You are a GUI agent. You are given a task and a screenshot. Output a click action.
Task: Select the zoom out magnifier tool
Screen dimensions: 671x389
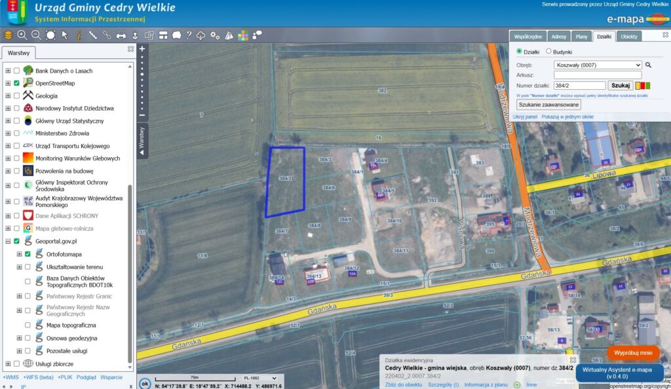tap(36, 35)
